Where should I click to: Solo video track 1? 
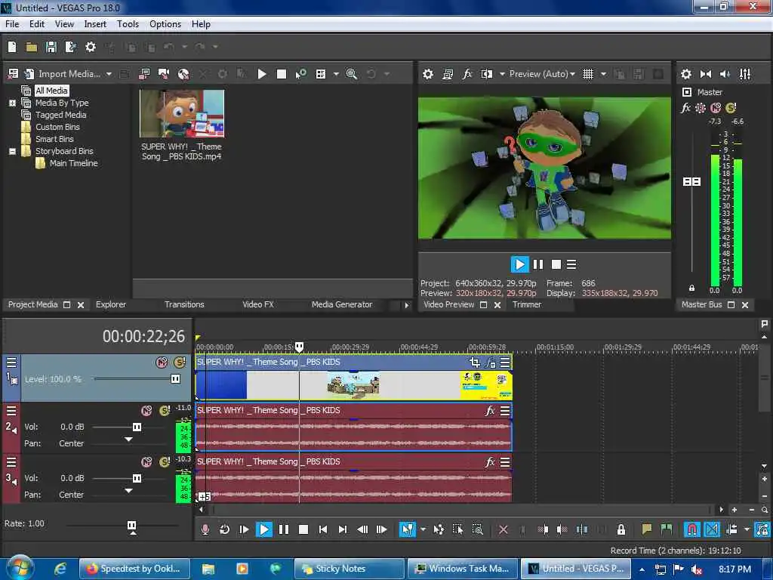pos(180,362)
